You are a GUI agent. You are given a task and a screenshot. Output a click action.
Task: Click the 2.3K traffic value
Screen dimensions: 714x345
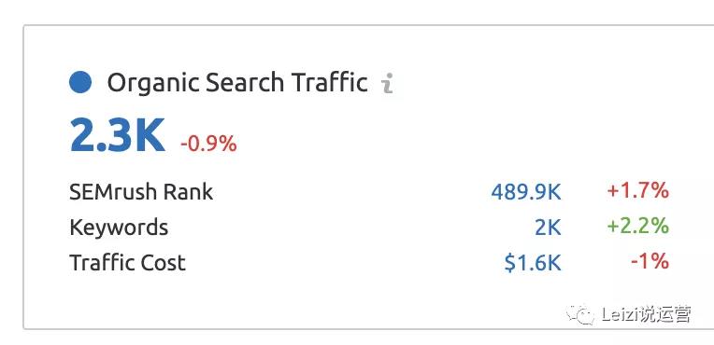(x=117, y=135)
